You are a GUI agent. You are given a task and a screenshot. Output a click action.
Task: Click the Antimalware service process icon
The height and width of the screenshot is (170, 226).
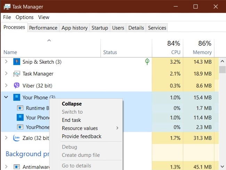click(x=17, y=167)
